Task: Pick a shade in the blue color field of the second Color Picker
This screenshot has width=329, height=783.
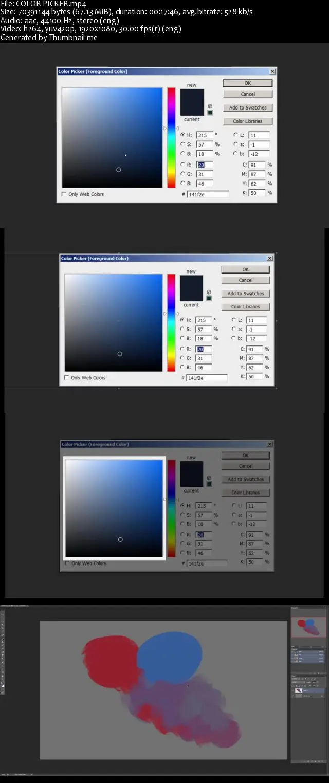Action: 114,322
